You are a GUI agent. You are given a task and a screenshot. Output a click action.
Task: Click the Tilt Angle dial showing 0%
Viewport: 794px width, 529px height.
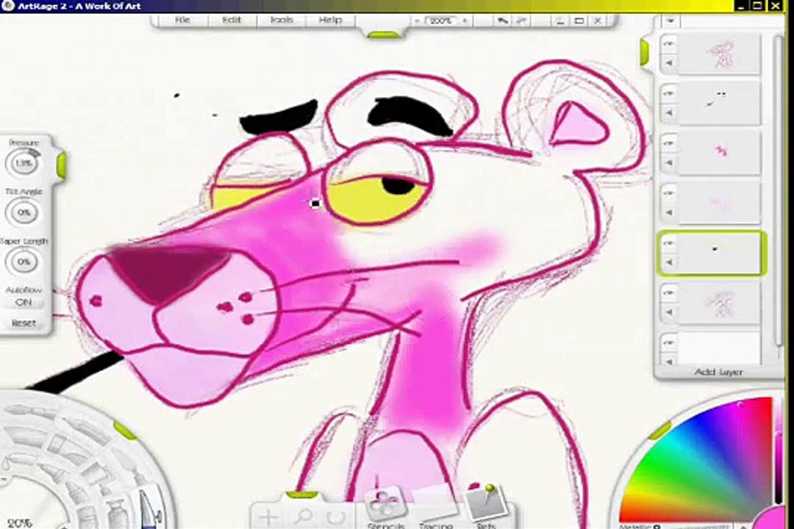[x=24, y=212]
